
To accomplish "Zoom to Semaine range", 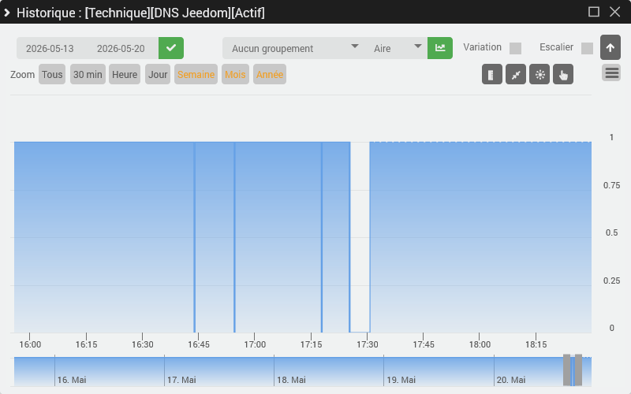I will point(196,74).
